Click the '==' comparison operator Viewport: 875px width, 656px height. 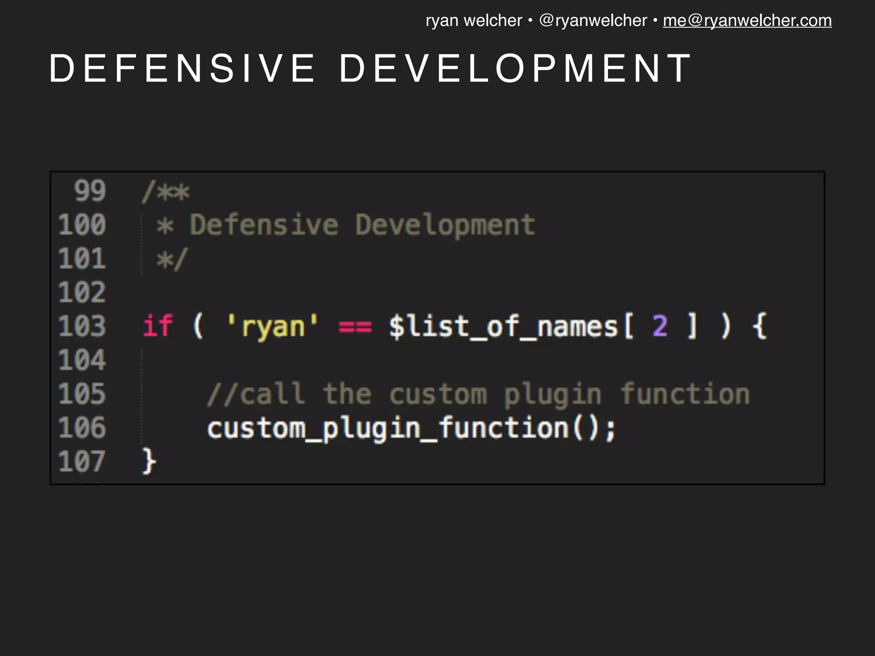355,328
